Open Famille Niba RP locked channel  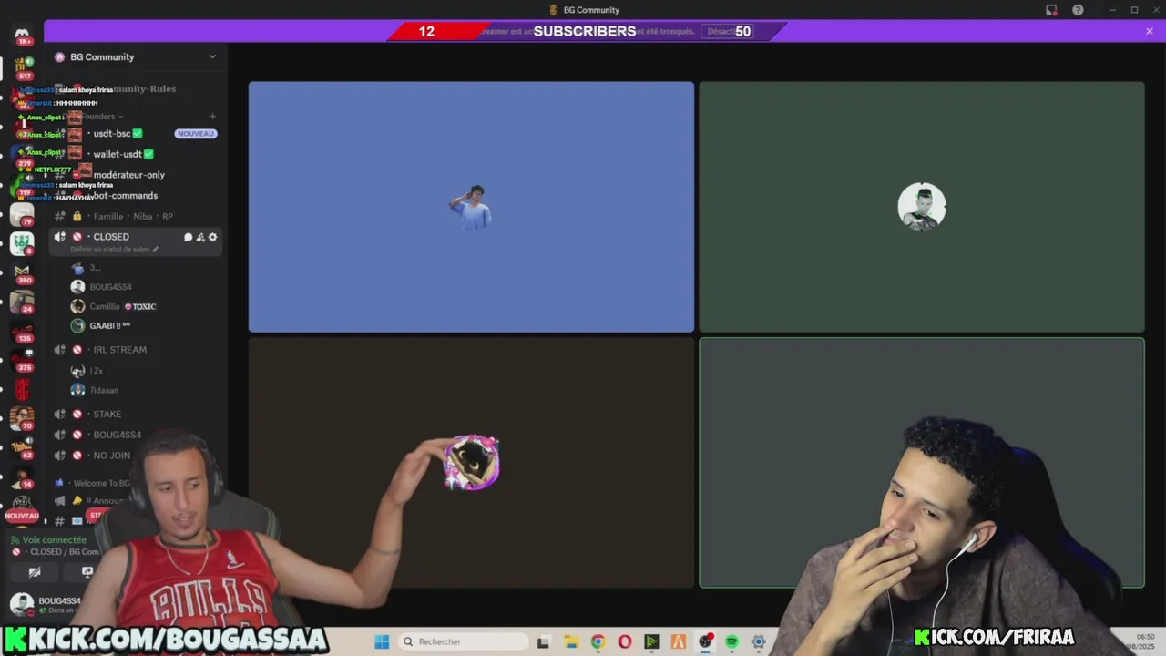(134, 217)
